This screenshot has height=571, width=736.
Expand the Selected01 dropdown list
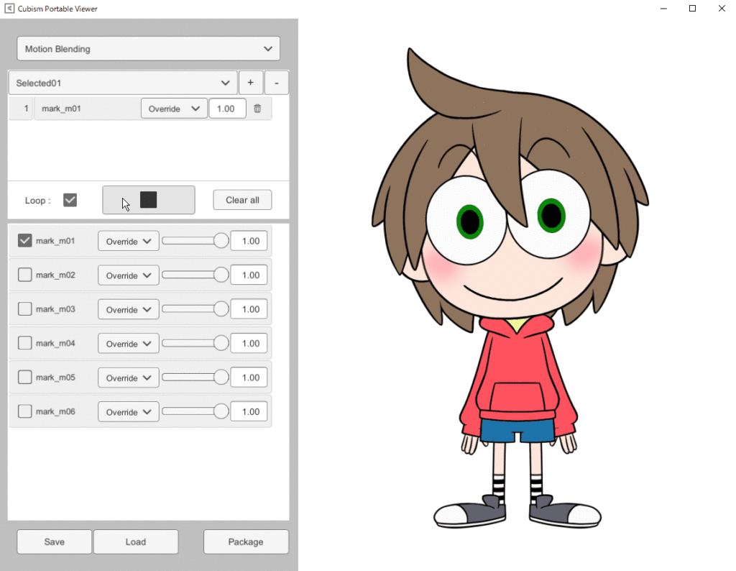point(122,83)
